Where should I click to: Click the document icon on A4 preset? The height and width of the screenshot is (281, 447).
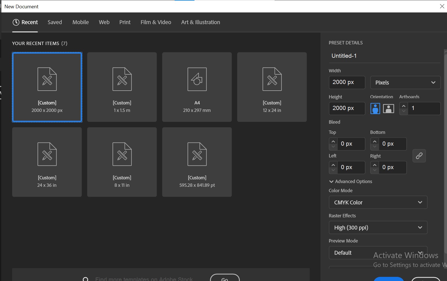[x=197, y=79]
